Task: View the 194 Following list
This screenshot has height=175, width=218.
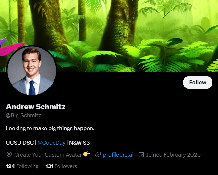Action: (x=22, y=166)
